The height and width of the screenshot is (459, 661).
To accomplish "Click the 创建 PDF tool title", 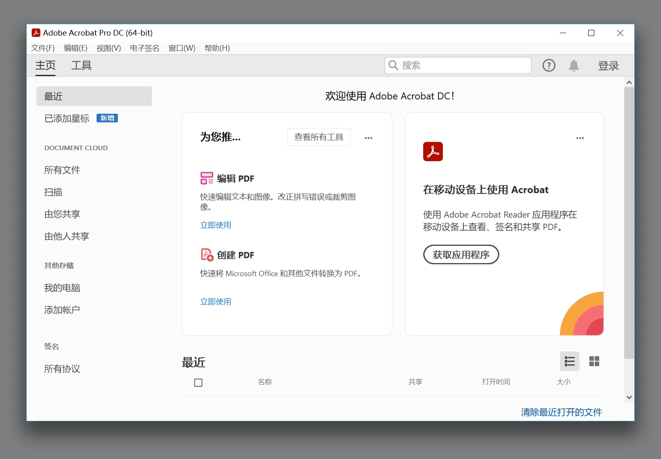I will click(235, 255).
